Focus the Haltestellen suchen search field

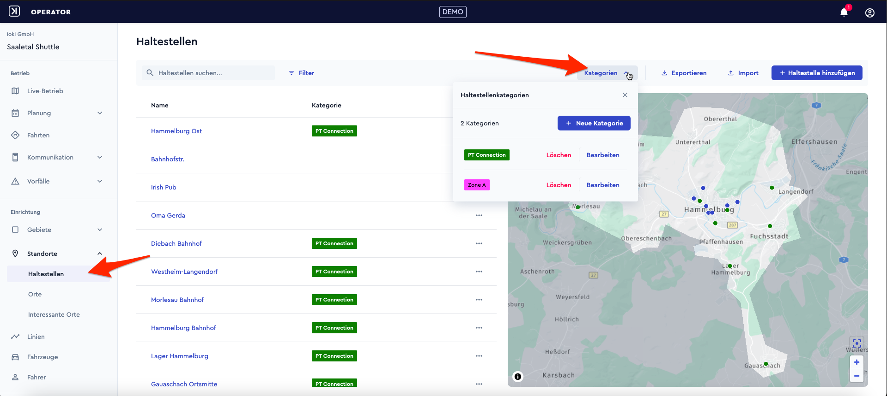[x=208, y=73]
